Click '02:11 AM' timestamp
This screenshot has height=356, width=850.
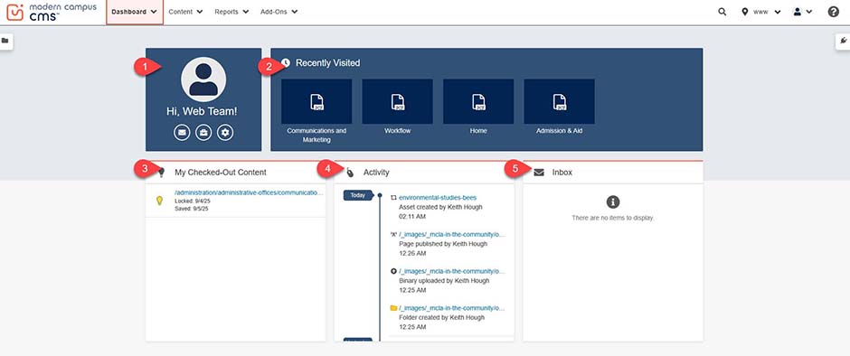[x=412, y=216]
